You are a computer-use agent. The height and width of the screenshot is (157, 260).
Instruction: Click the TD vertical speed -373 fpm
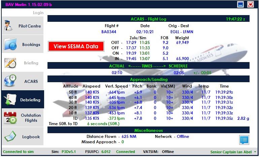coord(116,118)
